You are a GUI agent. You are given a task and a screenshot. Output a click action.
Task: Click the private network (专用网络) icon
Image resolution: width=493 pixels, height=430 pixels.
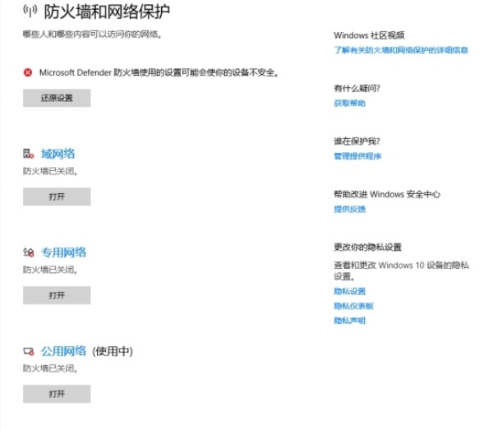pos(29,252)
